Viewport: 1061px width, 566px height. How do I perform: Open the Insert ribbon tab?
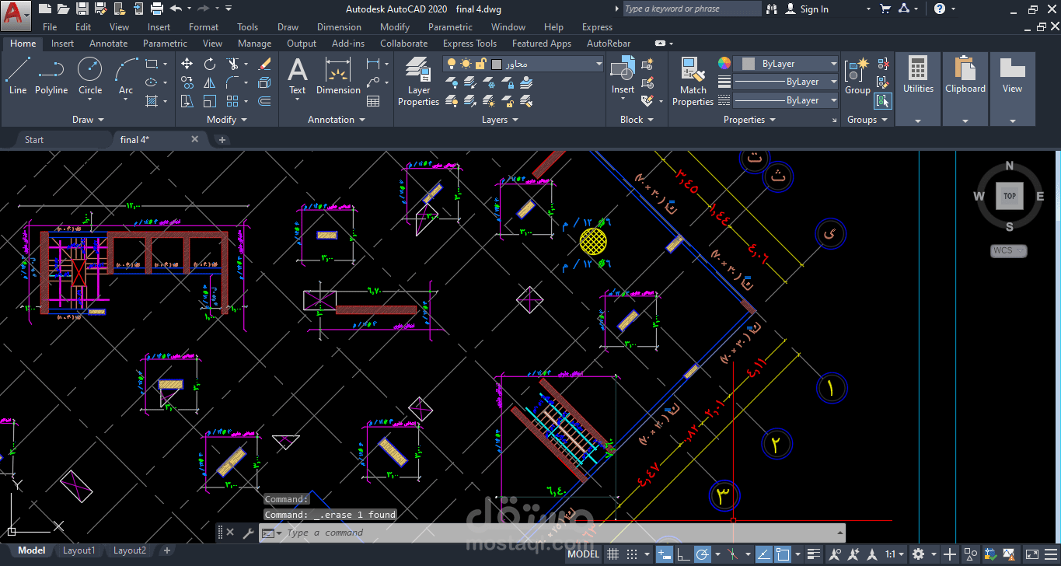pos(63,44)
